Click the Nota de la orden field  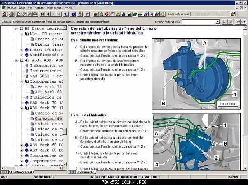click(x=209, y=14)
